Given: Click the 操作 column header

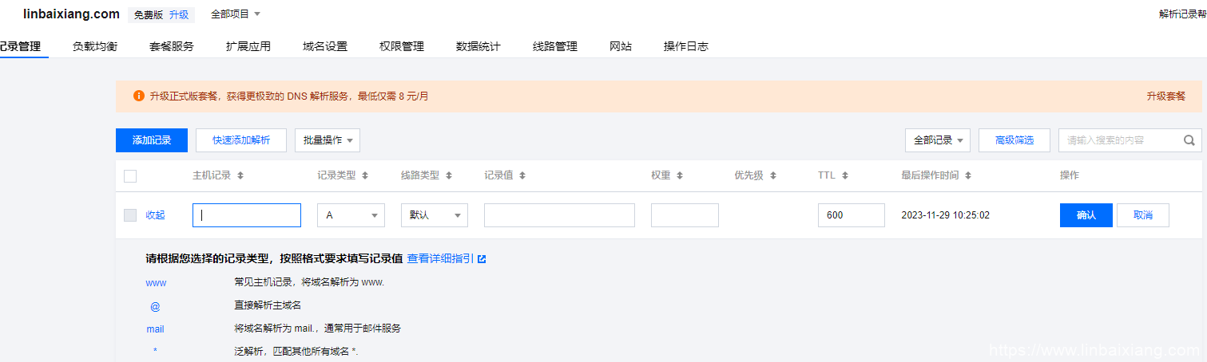Looking at the screenshot, I should 1069,175.
